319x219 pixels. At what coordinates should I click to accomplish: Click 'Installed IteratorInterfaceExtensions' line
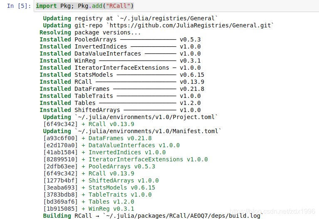[120, 68]
